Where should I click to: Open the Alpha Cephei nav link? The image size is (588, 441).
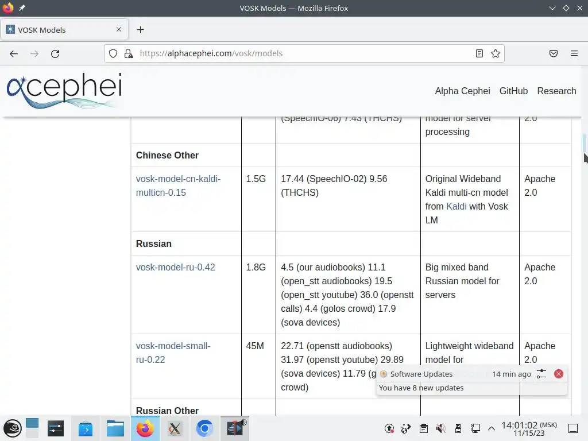tap(462, 91)
